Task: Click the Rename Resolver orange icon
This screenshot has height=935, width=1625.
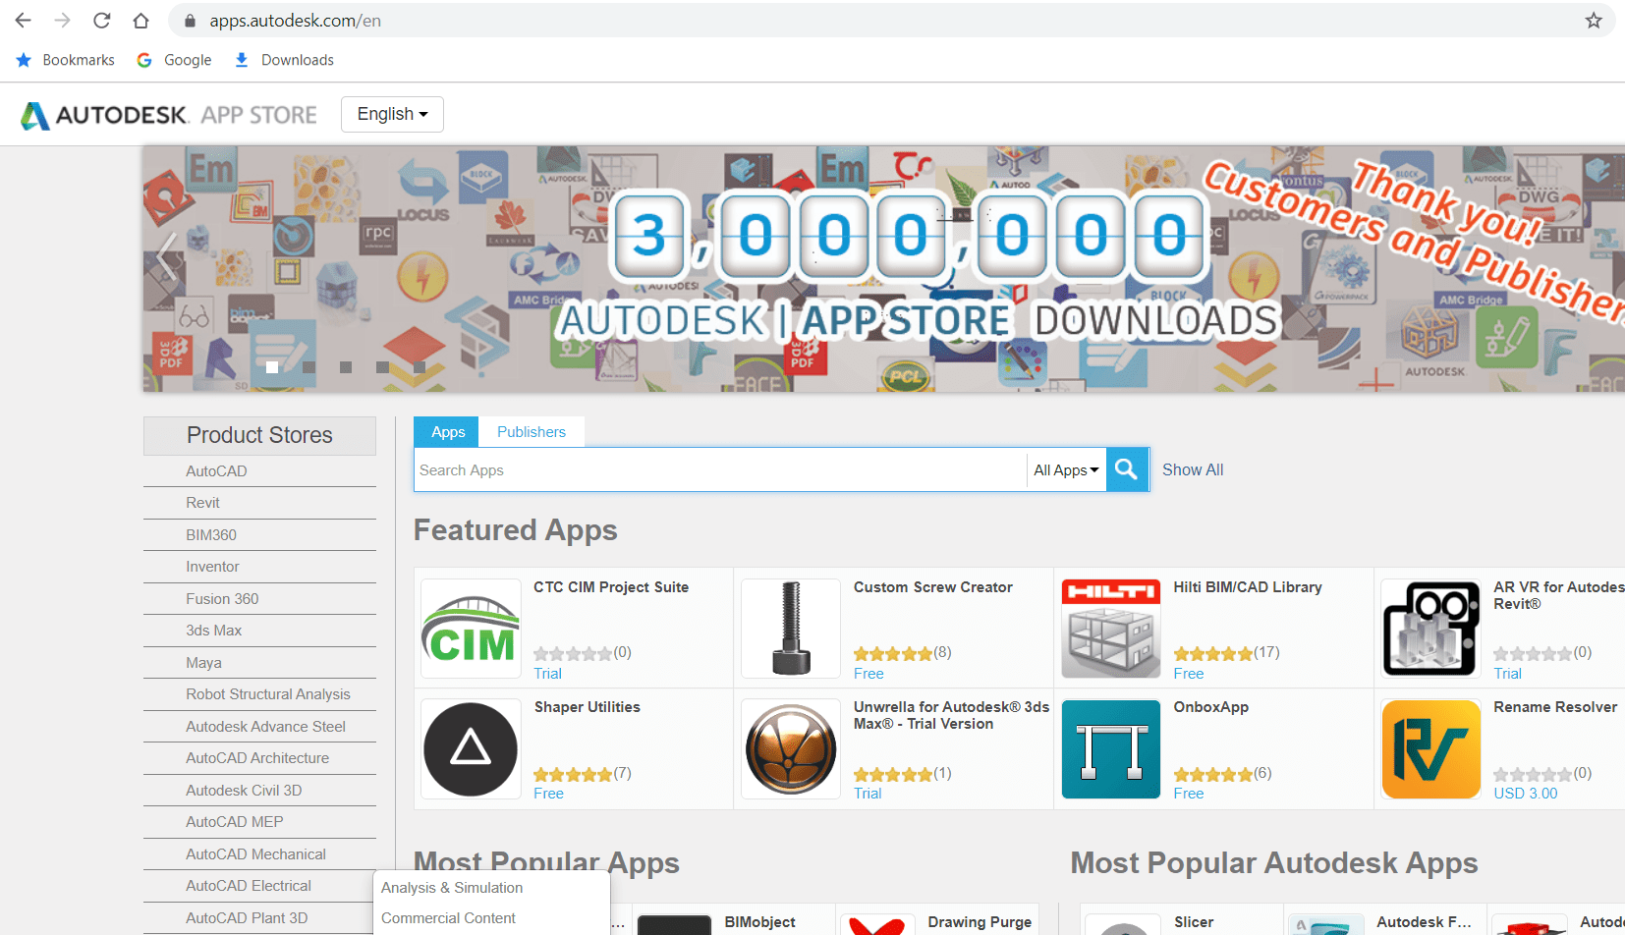Action: pos(1430,749)
